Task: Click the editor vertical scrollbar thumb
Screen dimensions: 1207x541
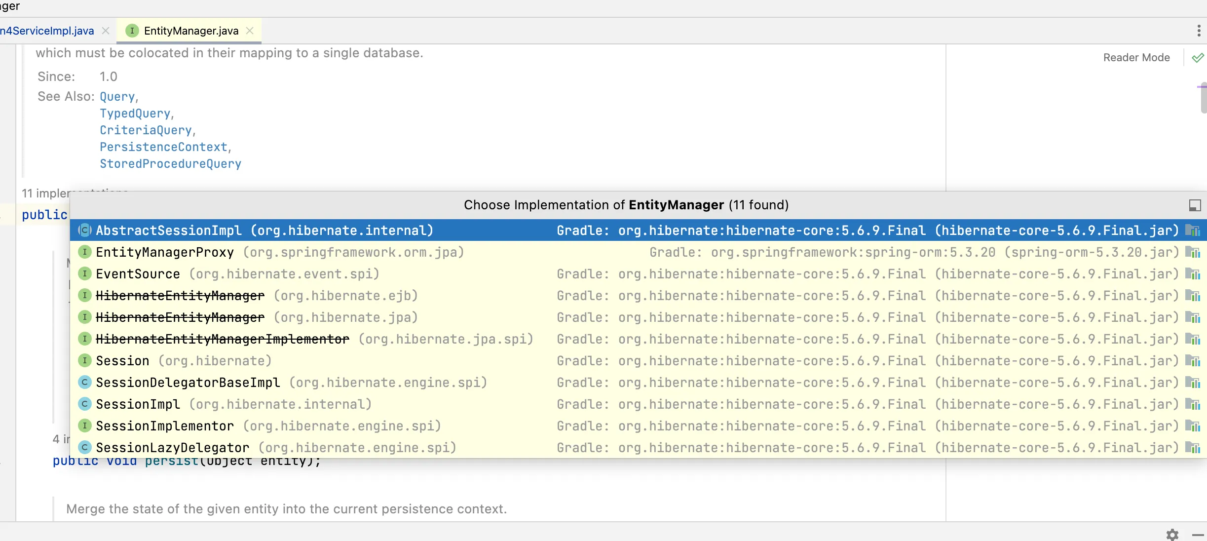Action: pyautogui.click(x=1203, y=99)
